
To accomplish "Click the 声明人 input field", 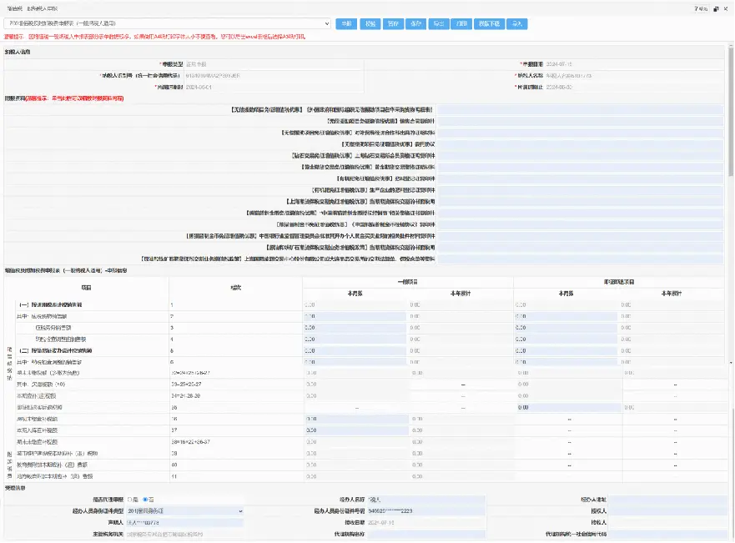I will [x=184, y=522].
